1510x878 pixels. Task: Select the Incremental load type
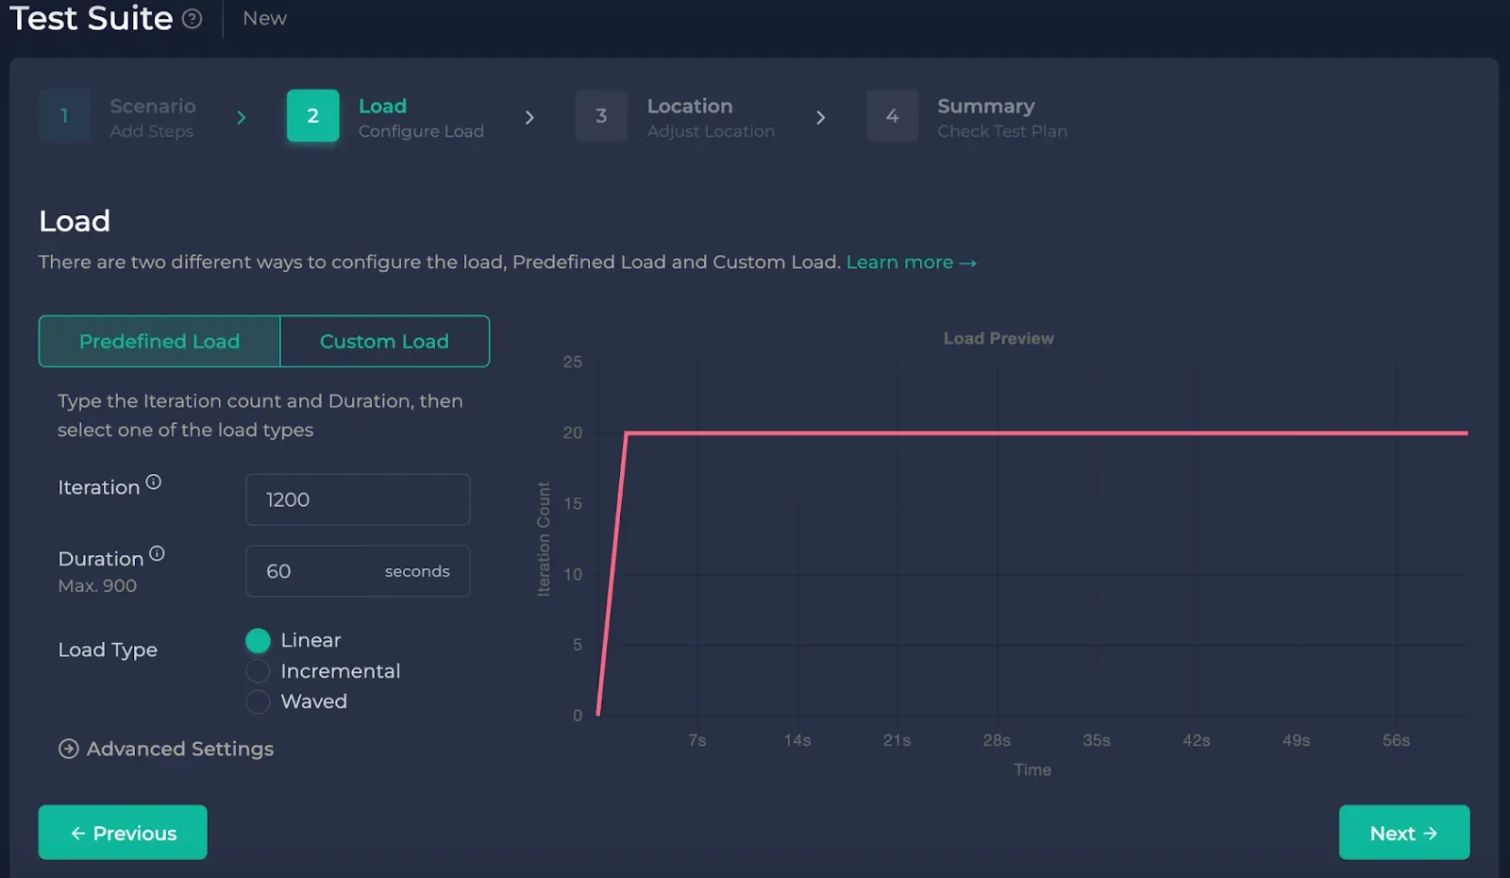point(258,670)
